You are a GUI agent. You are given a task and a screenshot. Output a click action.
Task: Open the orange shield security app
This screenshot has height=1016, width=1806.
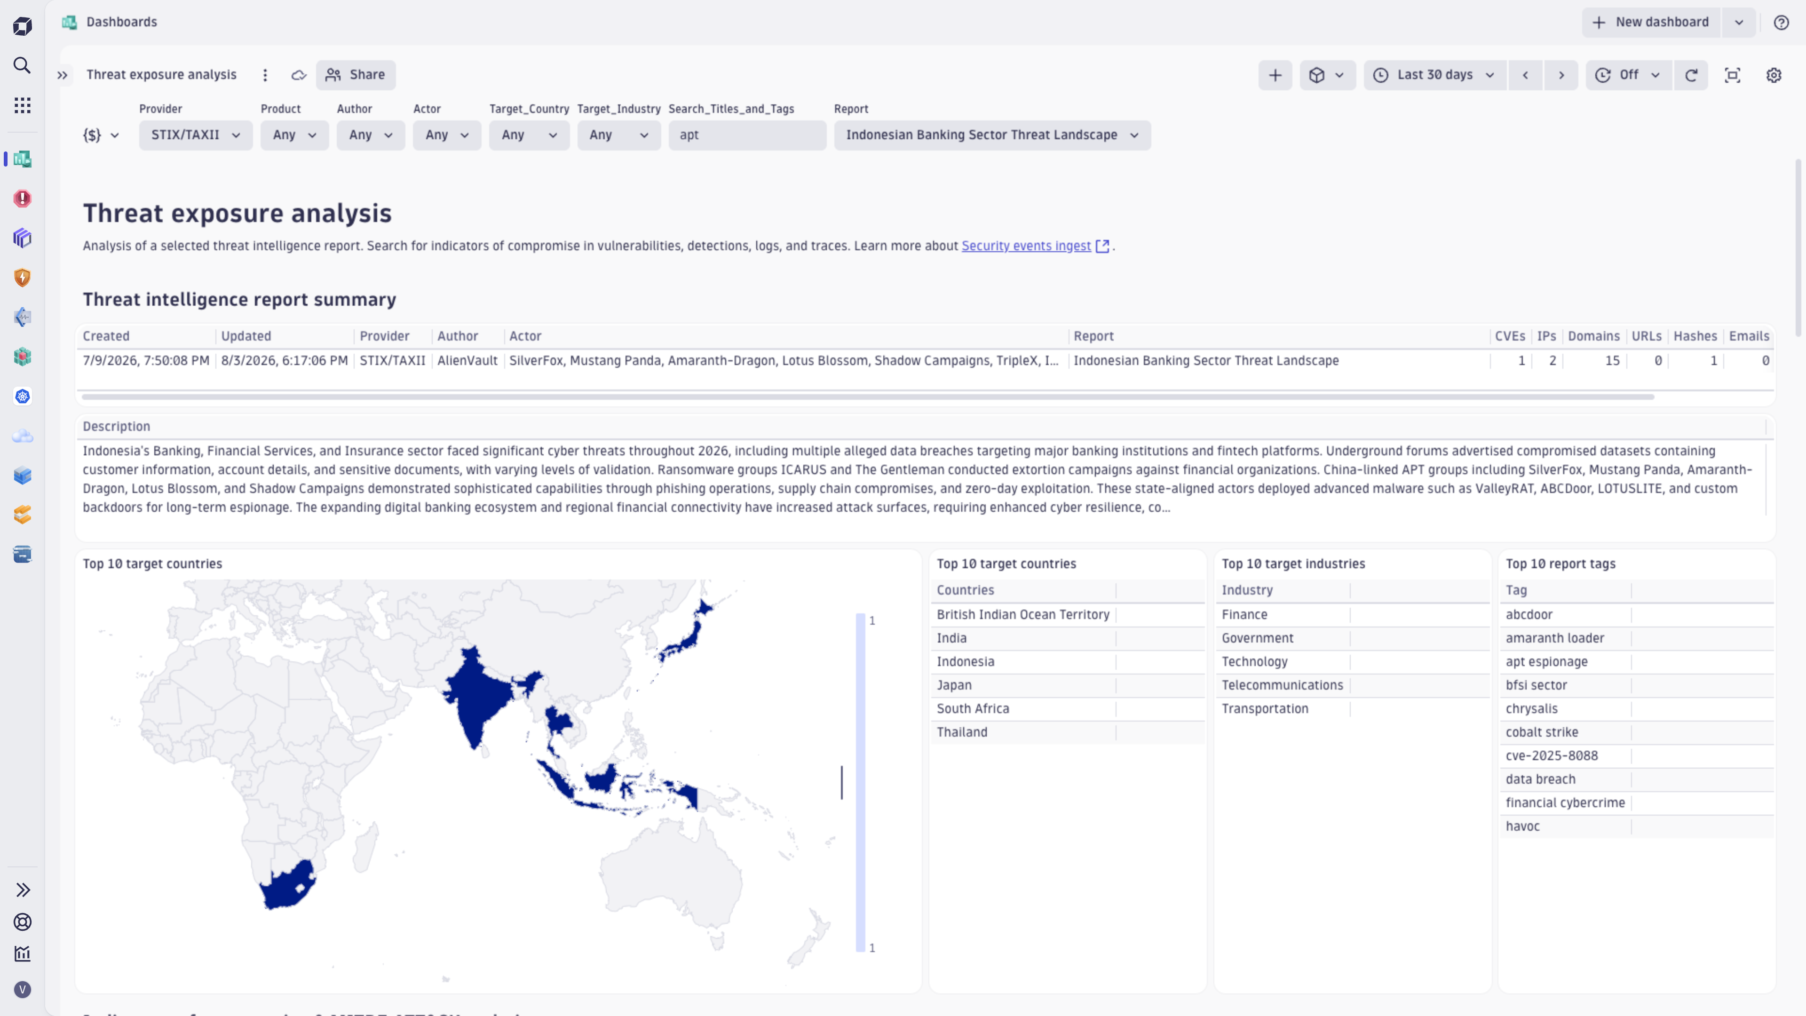pyautogui.click(x=23, y=278)
